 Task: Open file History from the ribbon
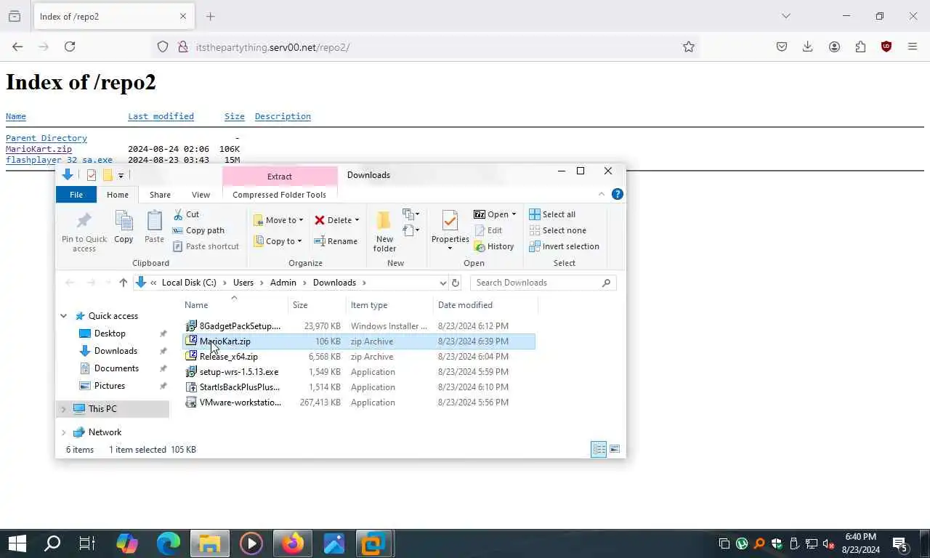[x=494, y=246]
